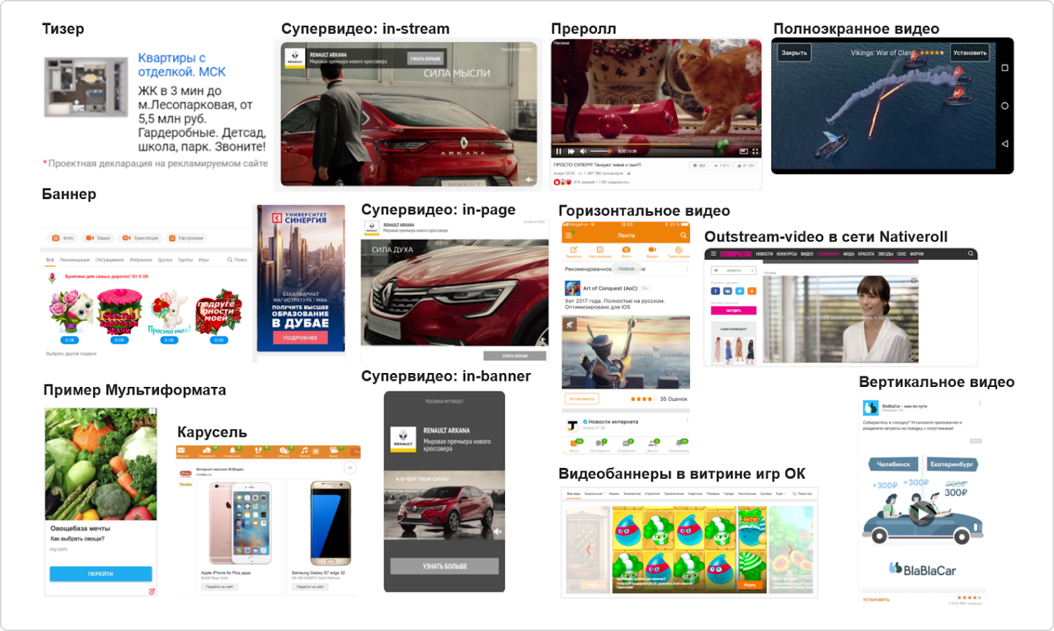1054x631 pixels.
Task: Click 'Узнать больше' on the in-banner Renault ad
Action: [x=444, y=566]
